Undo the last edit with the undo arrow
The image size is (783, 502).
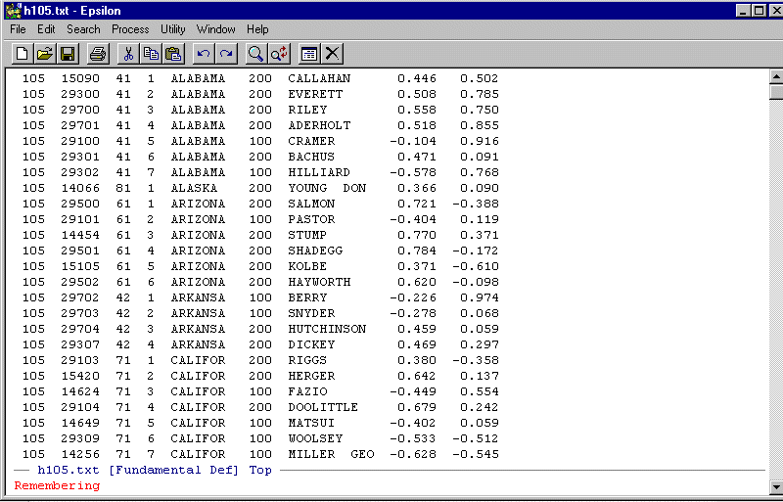tap(204, 54)
